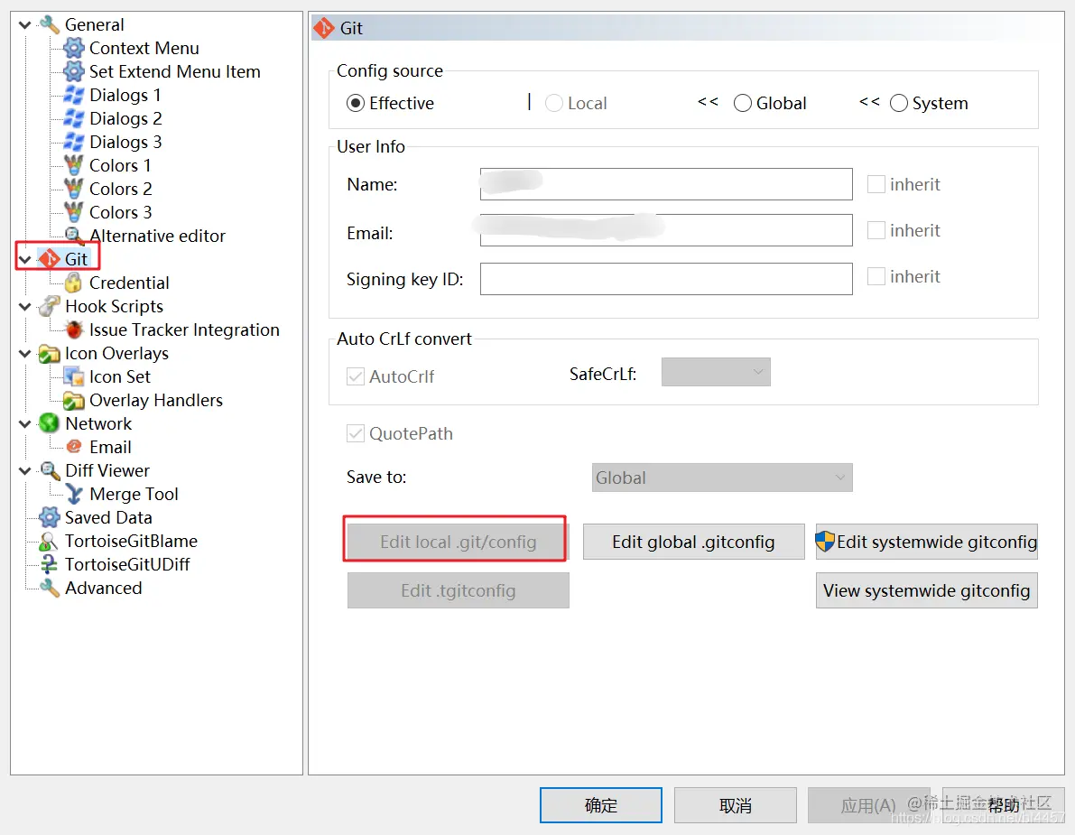
Task: Open the Save to dropdown
Action: [722, 478]
